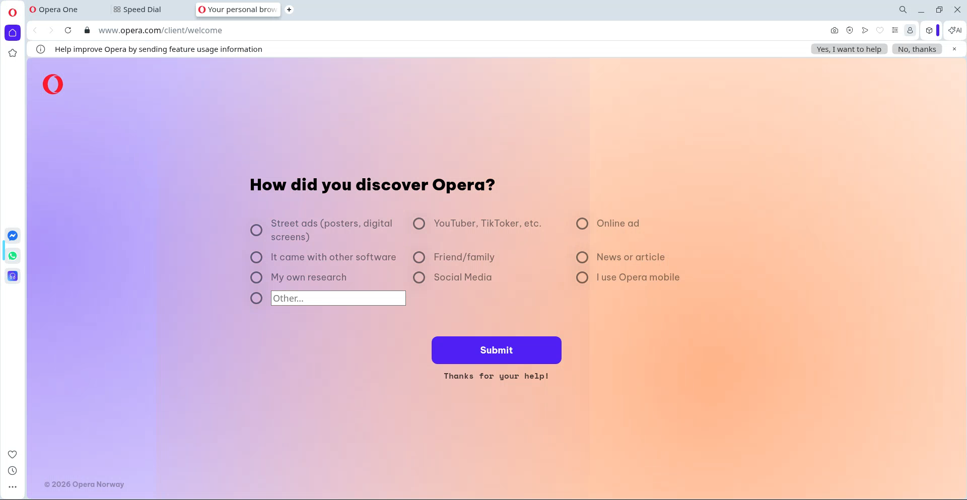The height and width of the screenshot is (500, 967).
Task: Open the Easy Setup menu icon
Action: tap(895, 30)
